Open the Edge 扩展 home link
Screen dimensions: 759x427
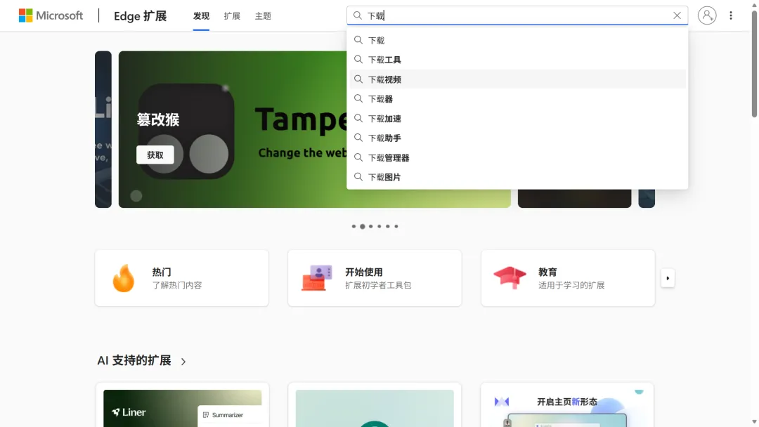[141, 16]
